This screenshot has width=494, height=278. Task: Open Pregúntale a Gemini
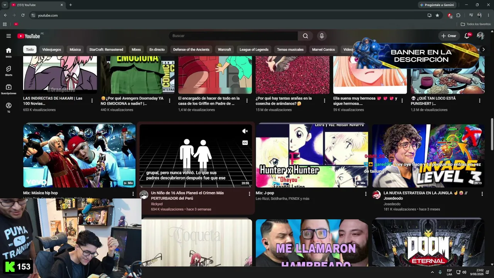pyautogui.click(x=437, y=5)
